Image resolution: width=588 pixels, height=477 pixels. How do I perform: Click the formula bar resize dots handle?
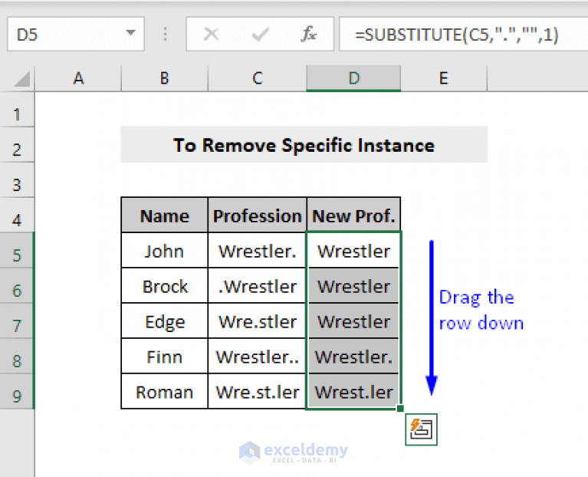[x=165, y=34]
